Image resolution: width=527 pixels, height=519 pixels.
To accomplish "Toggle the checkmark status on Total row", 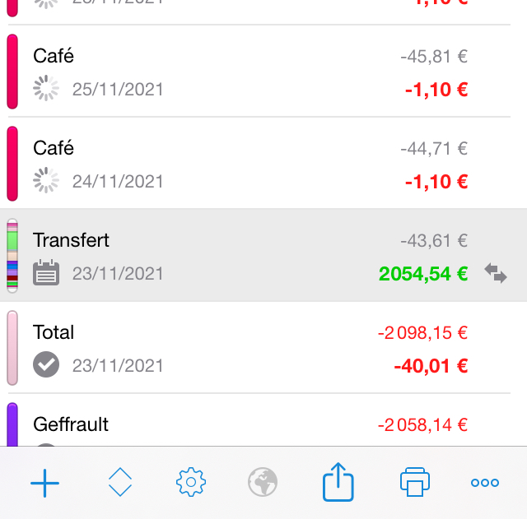I will click(46, 364).
